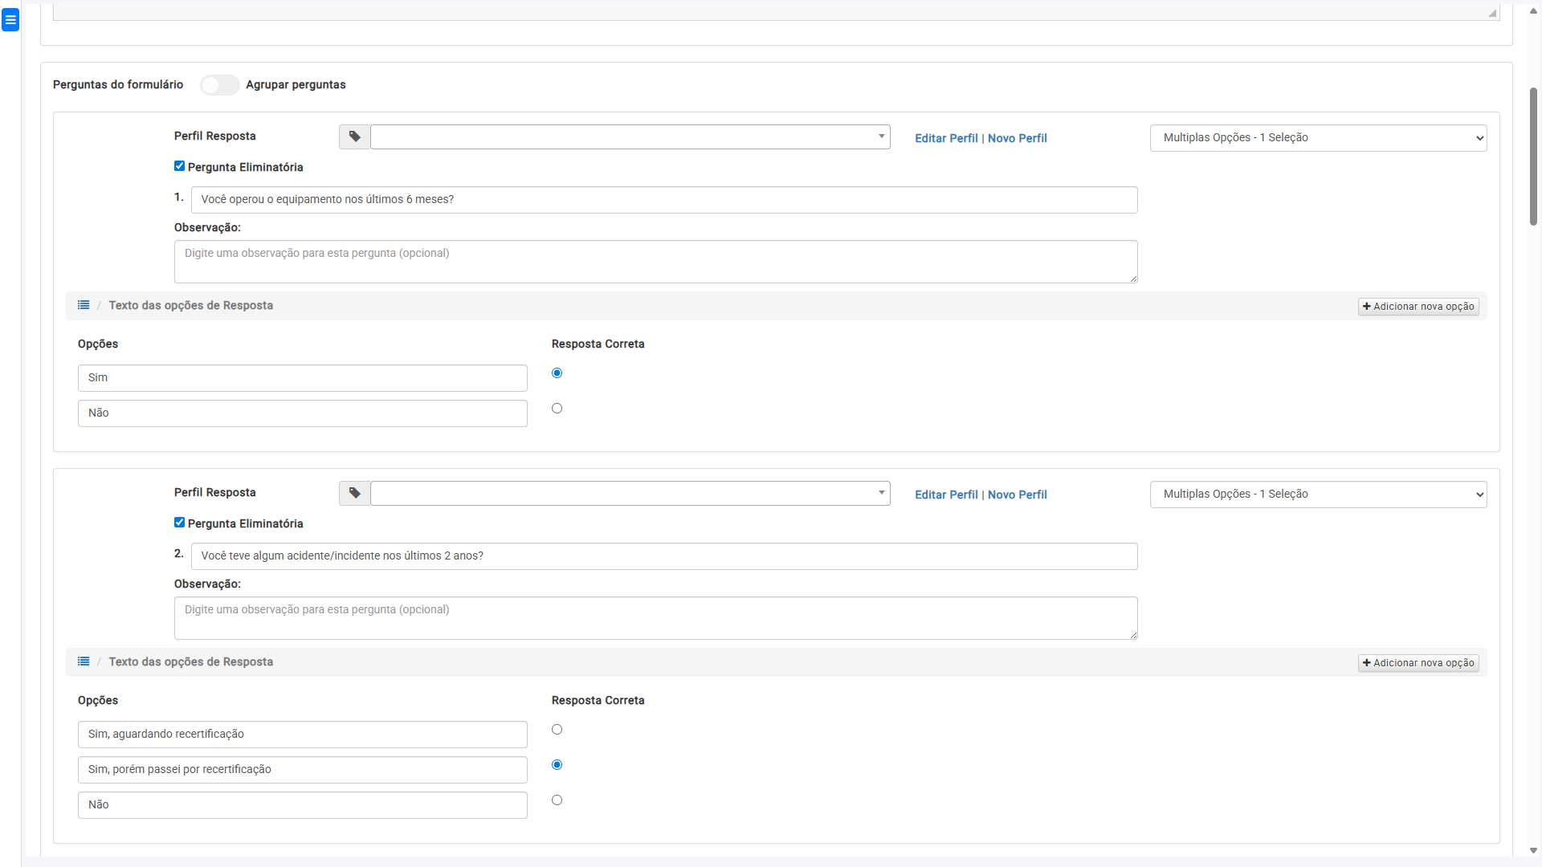Uncheck Pergunta Eliminatória for question 1
This screenshot has height=867, width=1542.
pyautogui.click(x=179, y=166)
